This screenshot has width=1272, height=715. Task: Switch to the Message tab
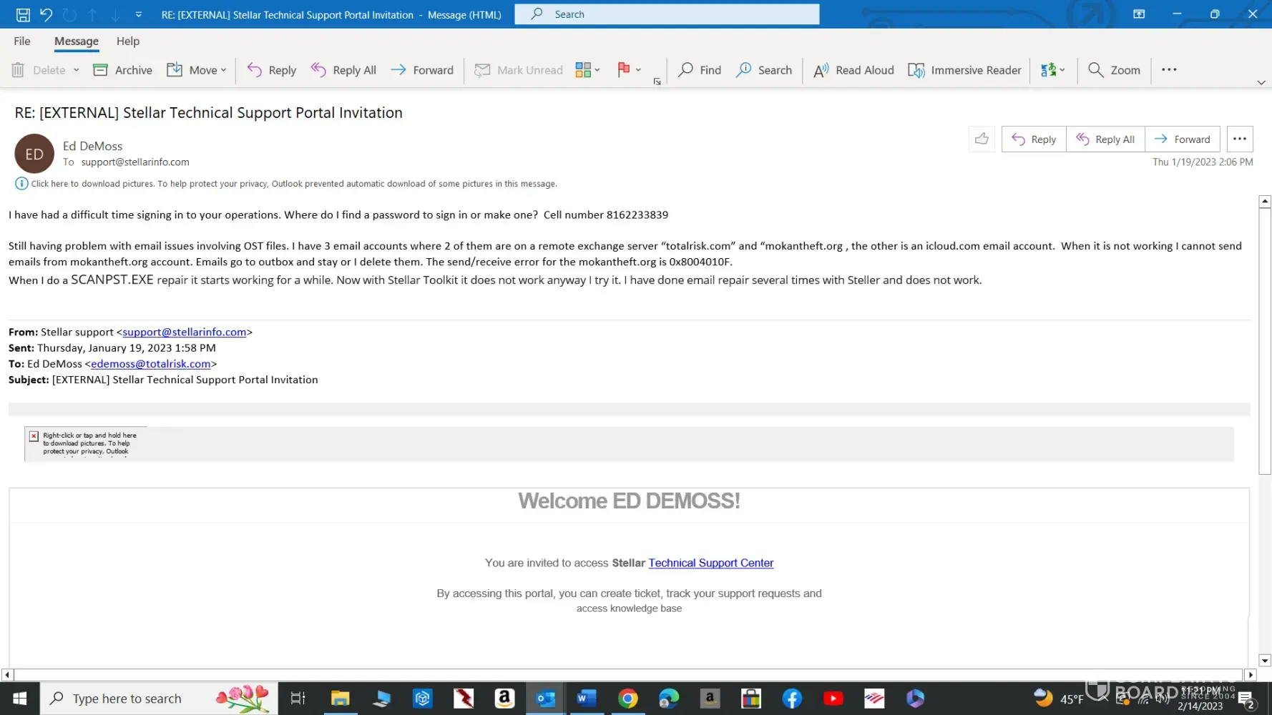(77, 41)
